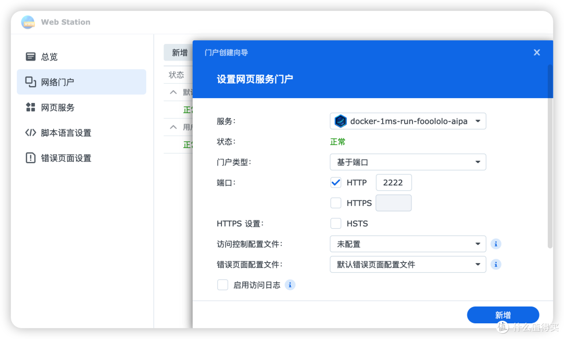Click info icon next to 错误页面配置文件
The width and height of the screenshot is (564, 339).
click(496, 264)
